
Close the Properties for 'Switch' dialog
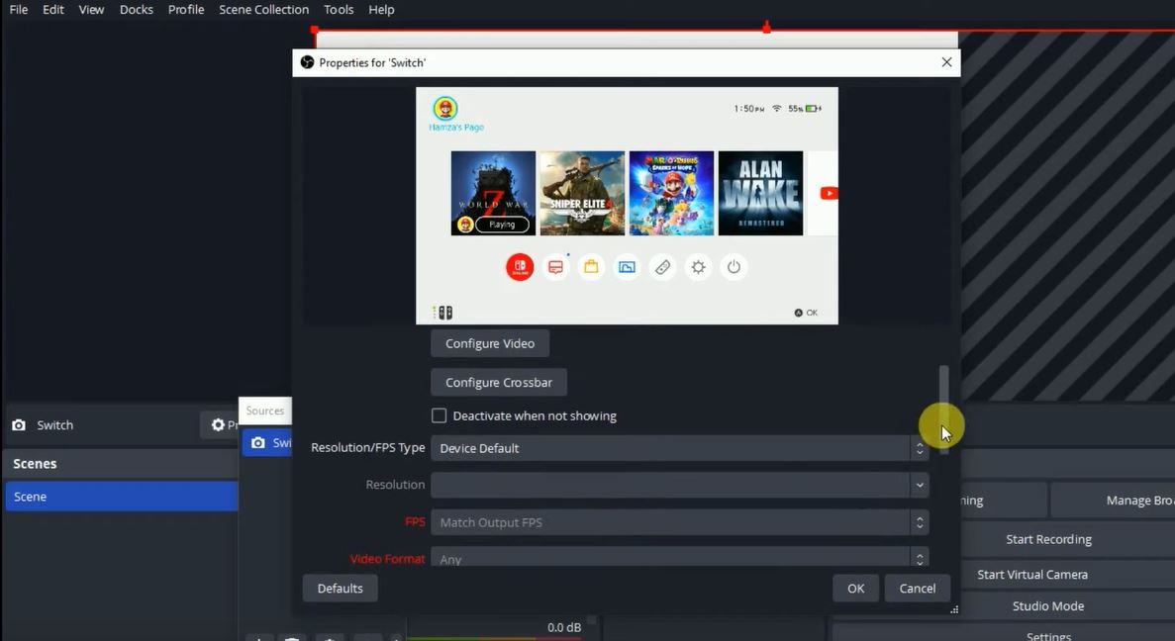[x=946, y=62]
